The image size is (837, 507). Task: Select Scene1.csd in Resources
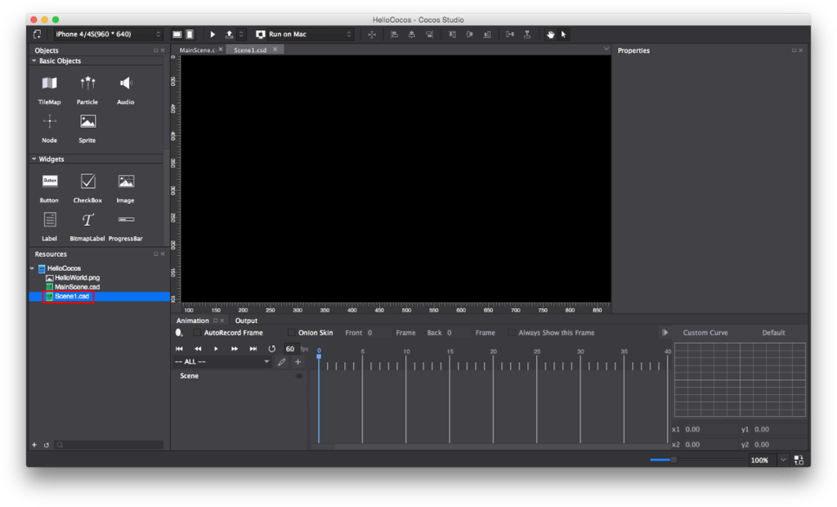click(x=68, y=296)
